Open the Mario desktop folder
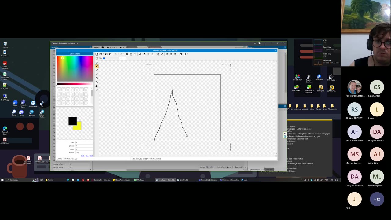 [x=312, y=107]
